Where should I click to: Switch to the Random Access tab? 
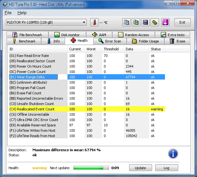(x=134, y=35)
